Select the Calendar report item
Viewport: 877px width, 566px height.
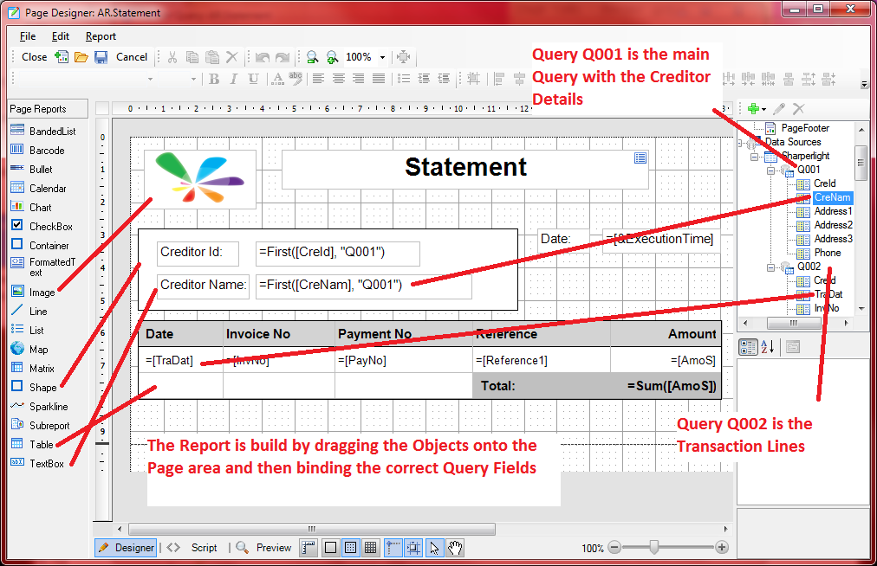coord(38,189)
